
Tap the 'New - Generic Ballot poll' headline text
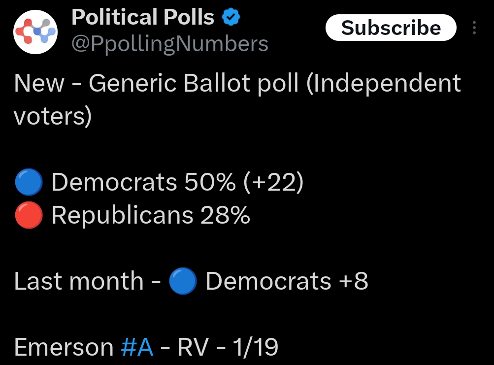(157, 84)
